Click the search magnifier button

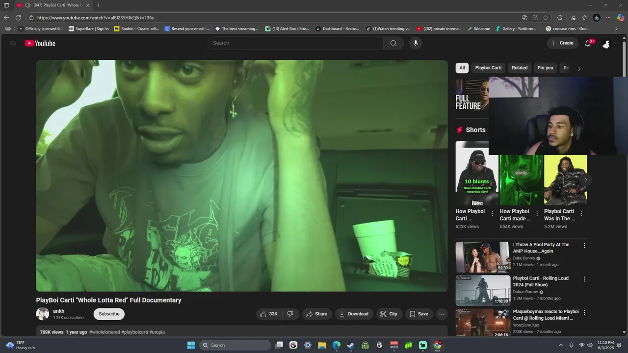(x=393, y=43)
